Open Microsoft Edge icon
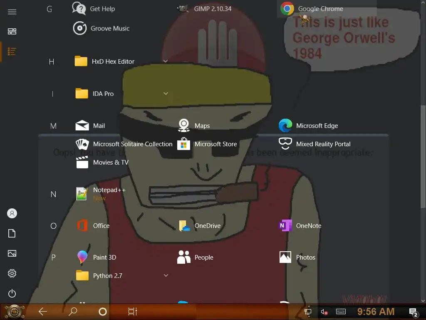Image resolution: width=426 pixels, height=320 pixels. click(285, 125)
